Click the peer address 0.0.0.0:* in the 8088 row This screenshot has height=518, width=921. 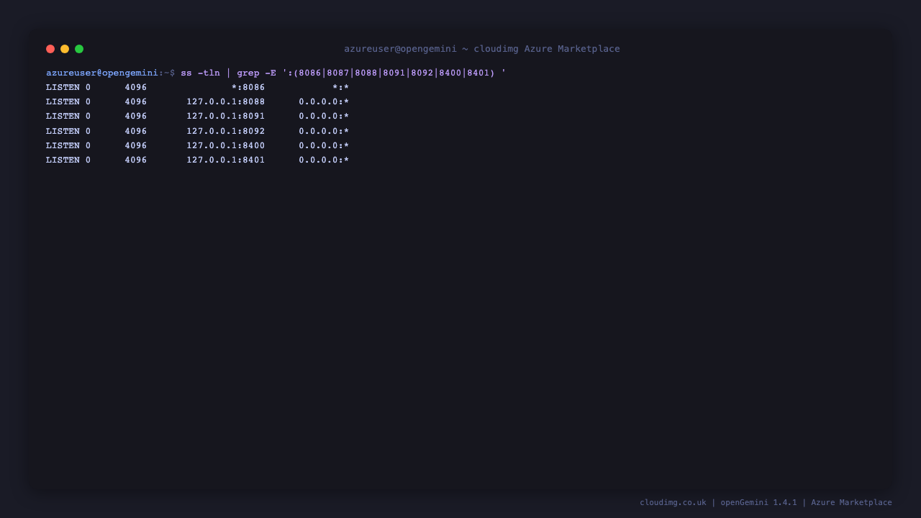tap(324, 102)
